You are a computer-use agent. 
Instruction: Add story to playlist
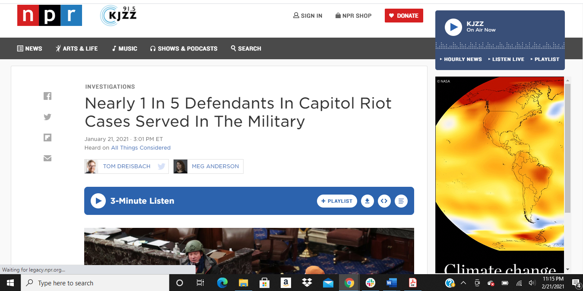tap(337, 201)
